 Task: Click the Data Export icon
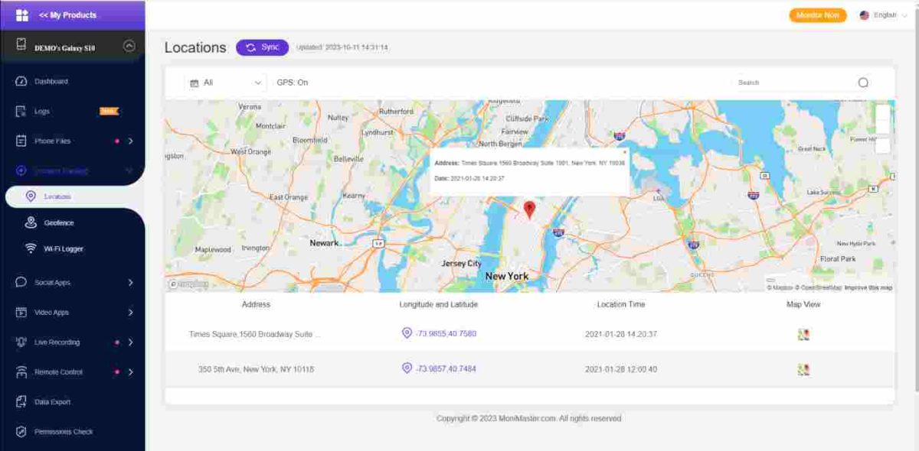pos(21,402)
